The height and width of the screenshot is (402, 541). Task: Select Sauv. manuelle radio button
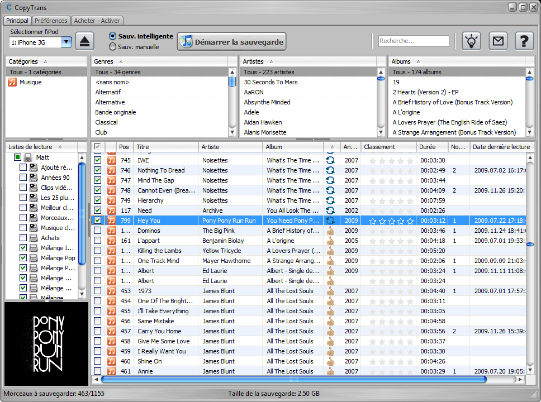coord(113,47)
